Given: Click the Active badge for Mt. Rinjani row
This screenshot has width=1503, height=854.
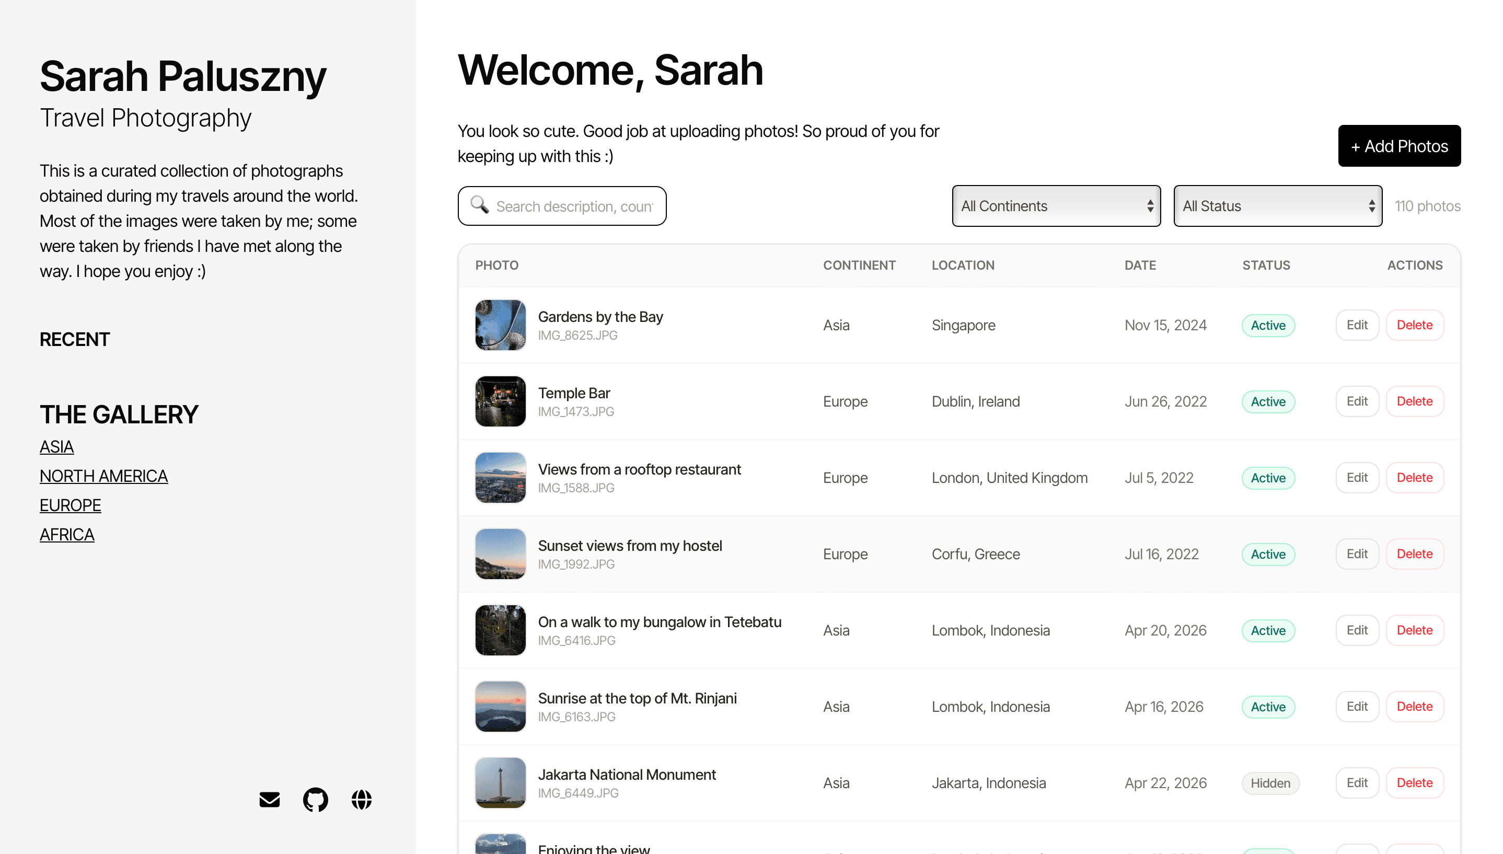Looking at the screenshot, I should pos(1268,707).
